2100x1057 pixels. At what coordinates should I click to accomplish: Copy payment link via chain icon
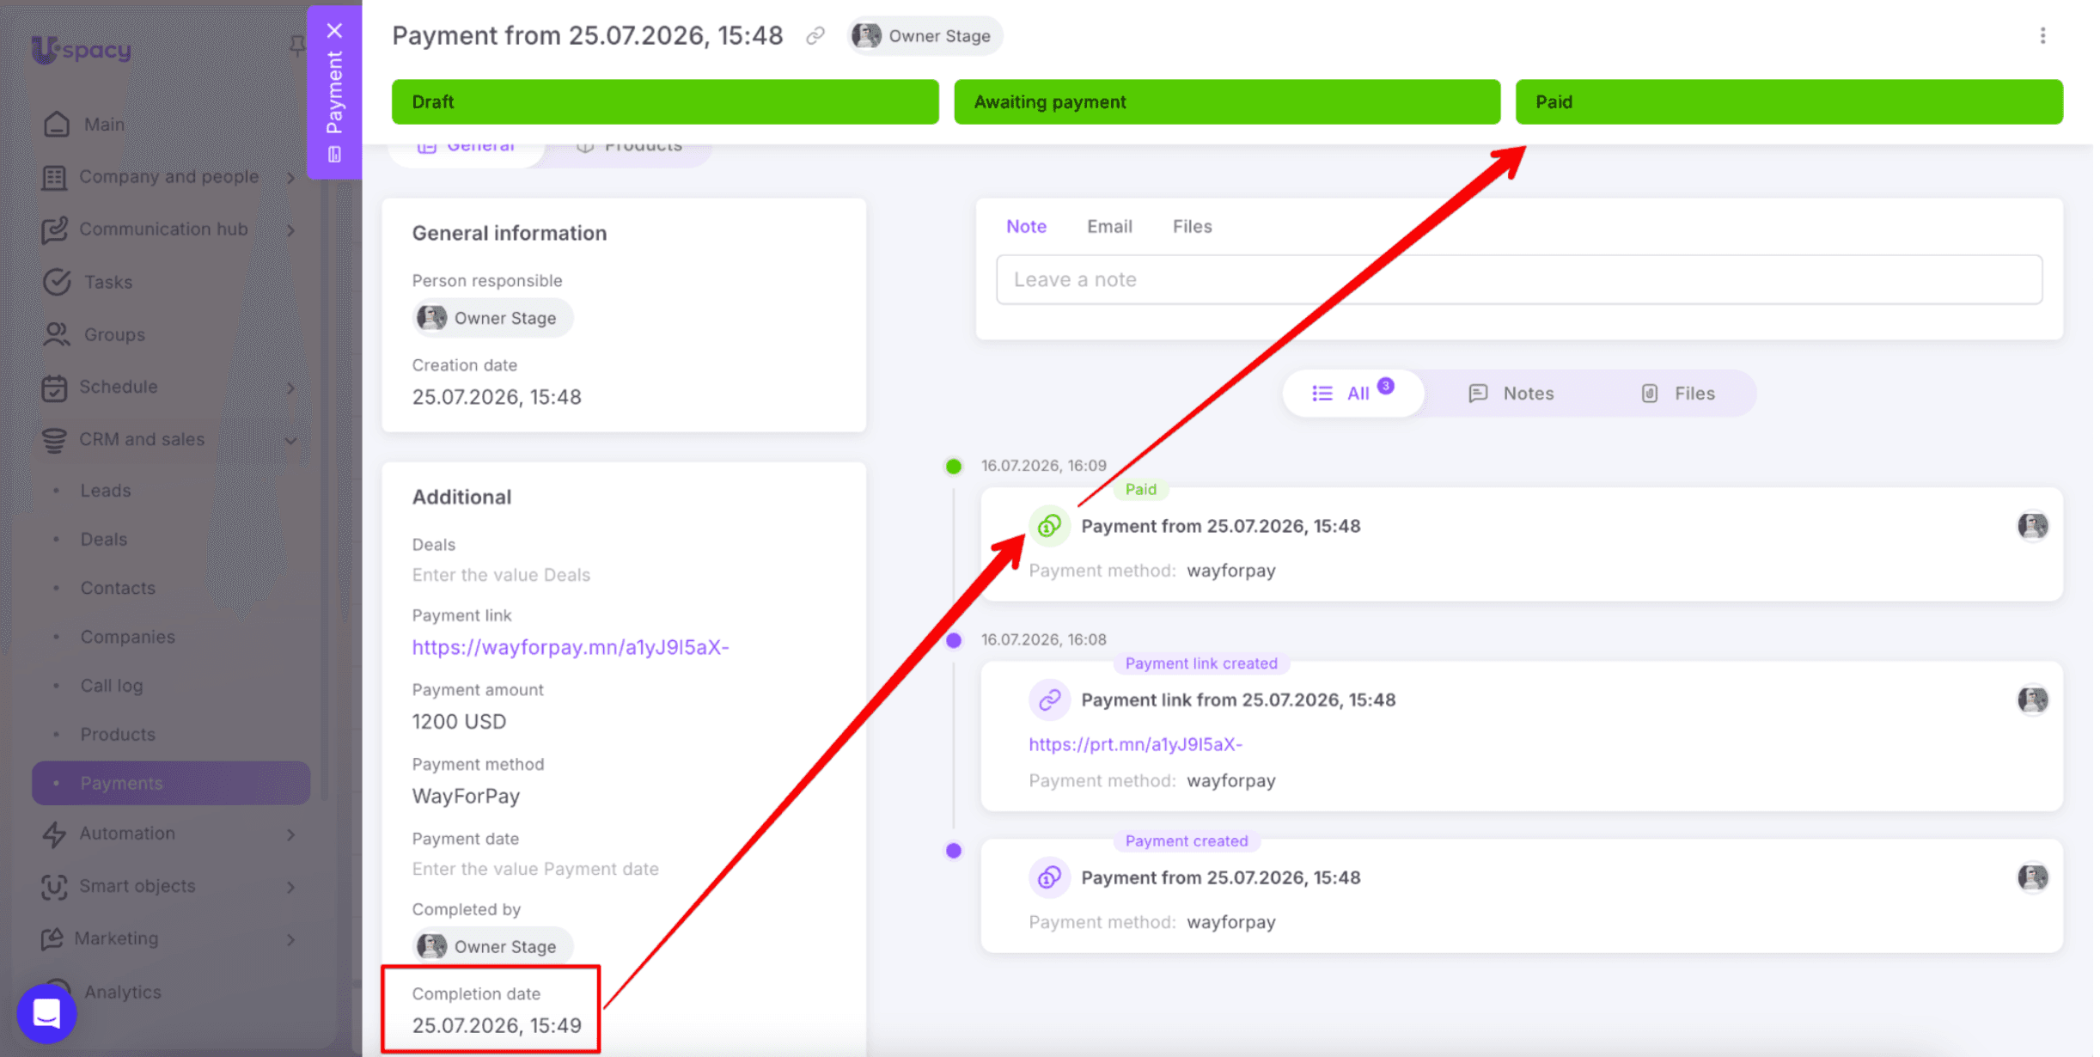click(x=815, y=36)
